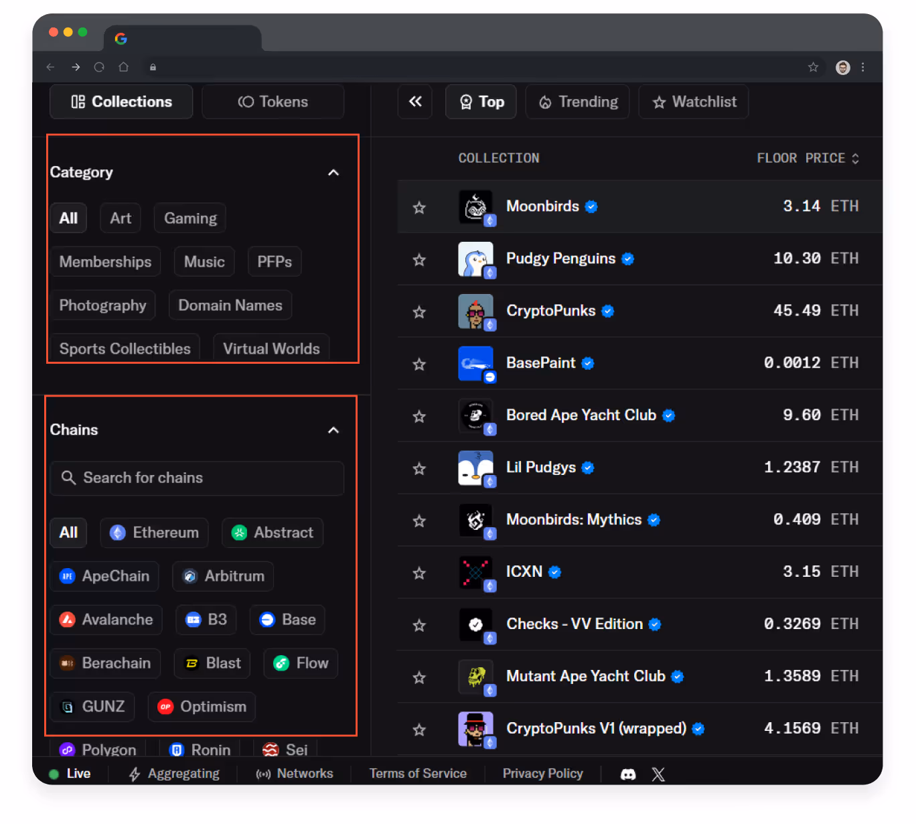916x824 pixels.
Task: Filter category by Music
Action: [204, 262]
